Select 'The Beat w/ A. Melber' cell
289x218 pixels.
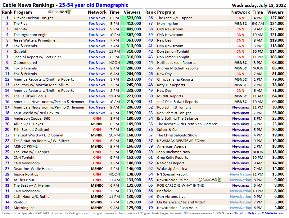(49, 185)
